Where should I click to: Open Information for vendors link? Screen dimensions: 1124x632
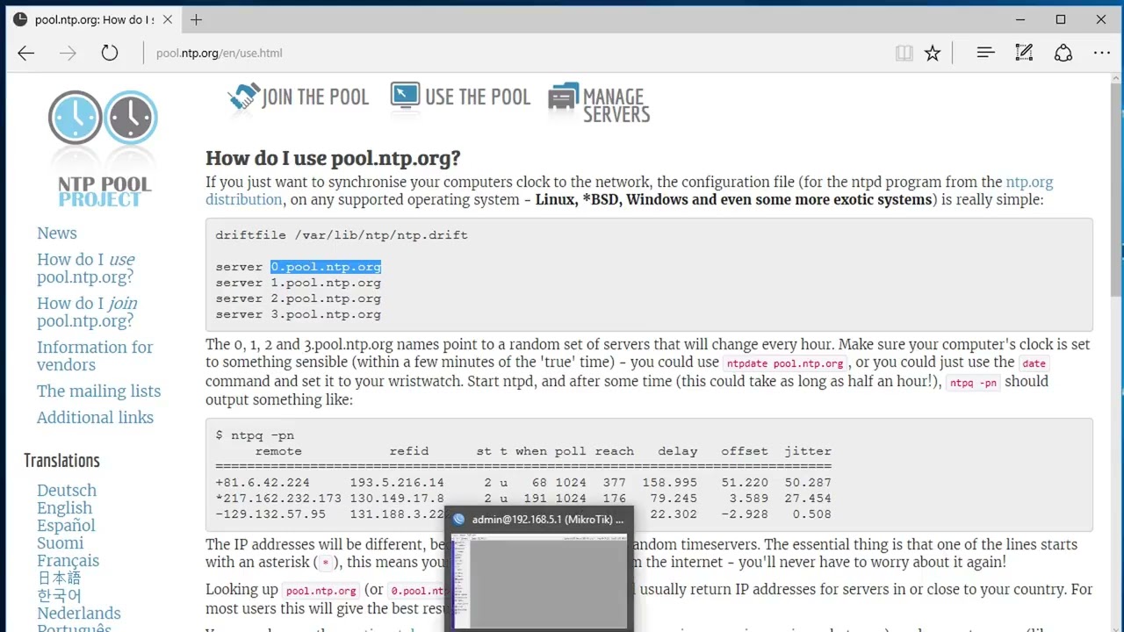(x=95, y=356)
